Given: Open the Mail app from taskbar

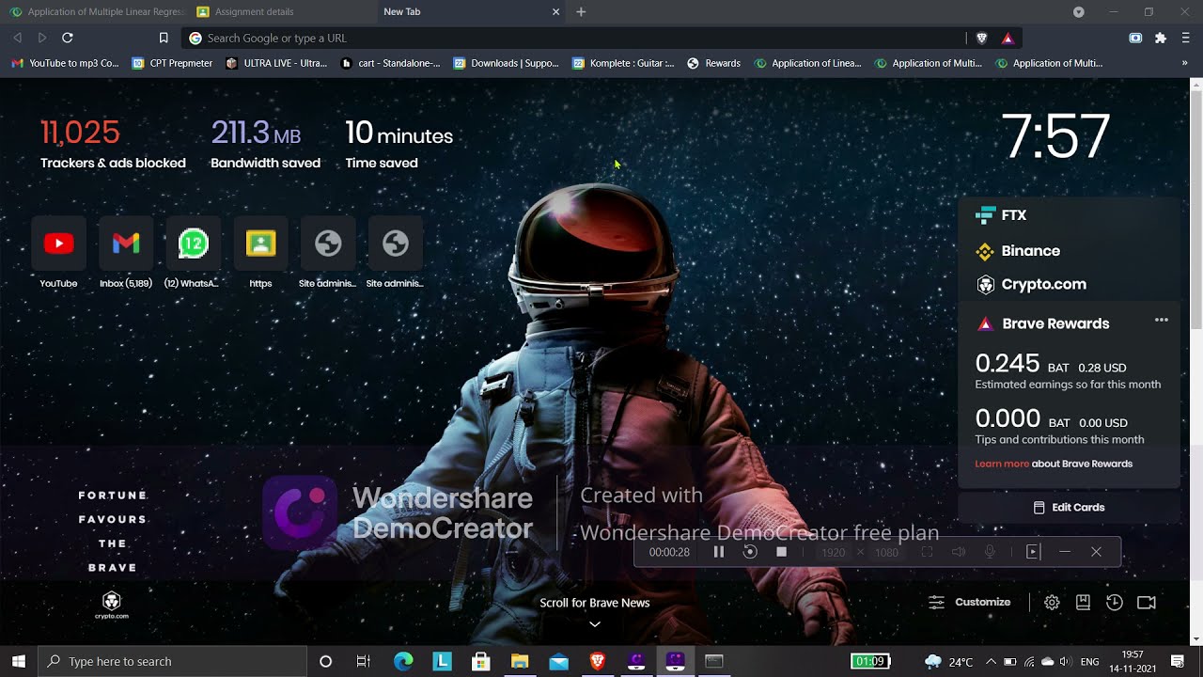Looking at the screenshot, I should click(559, 661).
